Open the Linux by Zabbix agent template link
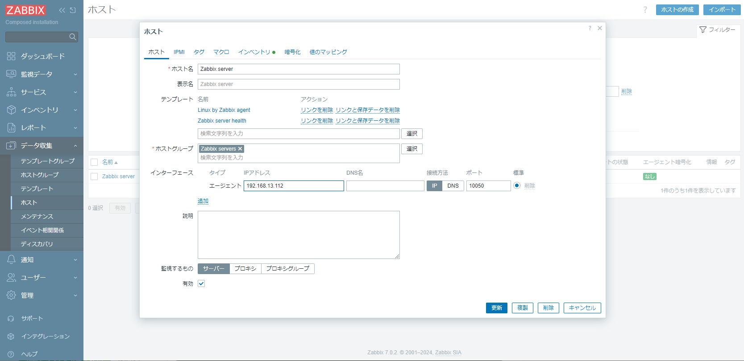 pyautogui.click(x=224, y=110)
